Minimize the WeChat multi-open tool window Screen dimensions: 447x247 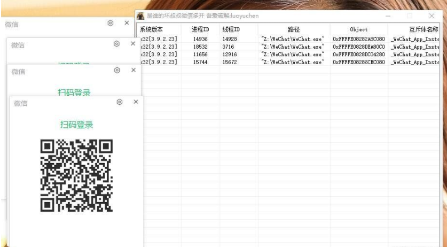[388, 16]
